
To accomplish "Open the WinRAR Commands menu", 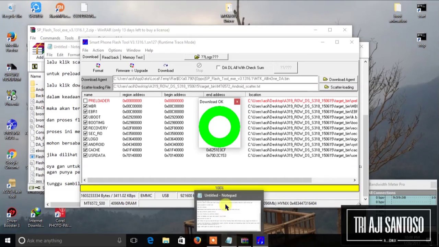I will point(50,38).
